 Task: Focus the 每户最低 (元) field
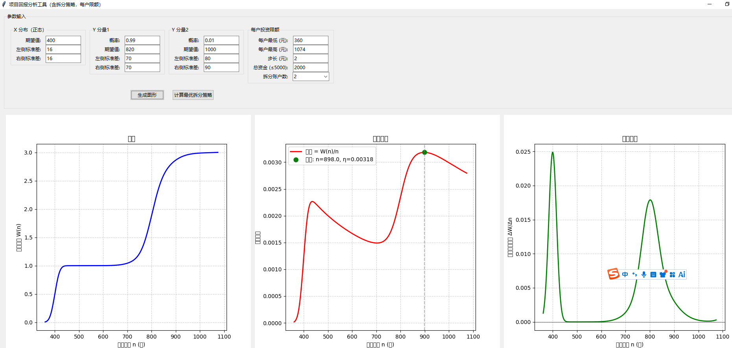[x=311, y=41]
